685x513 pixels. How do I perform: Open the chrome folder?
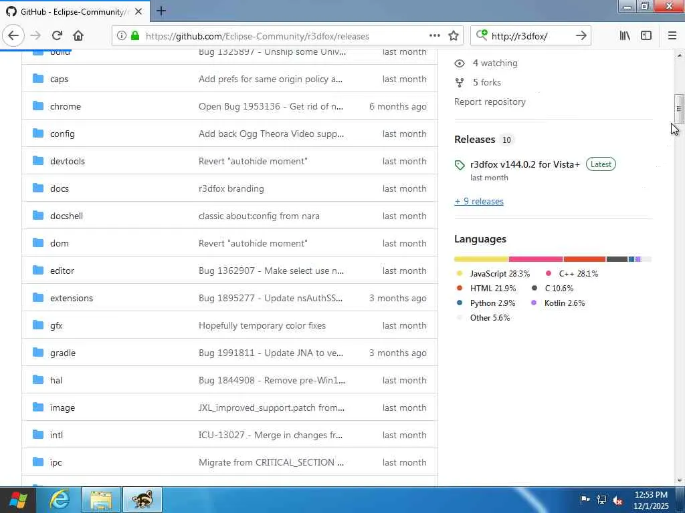click(65, 106)
